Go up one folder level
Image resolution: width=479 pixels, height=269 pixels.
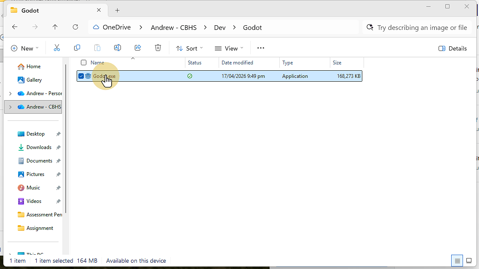click(55, 27)
